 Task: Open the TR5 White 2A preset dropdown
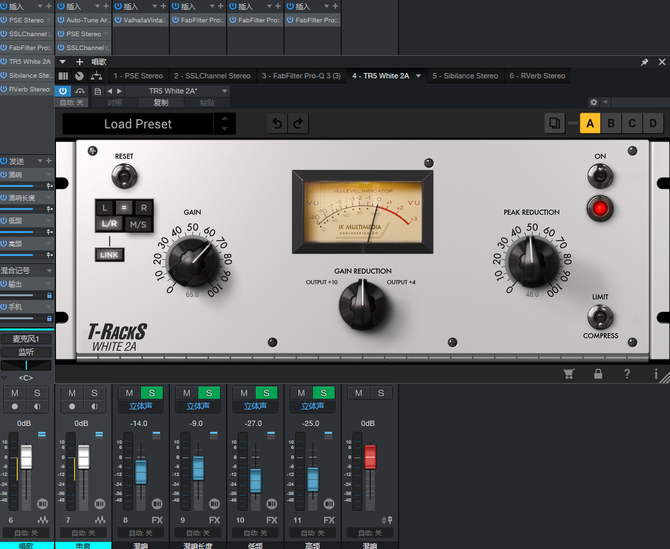click(225, 91)
